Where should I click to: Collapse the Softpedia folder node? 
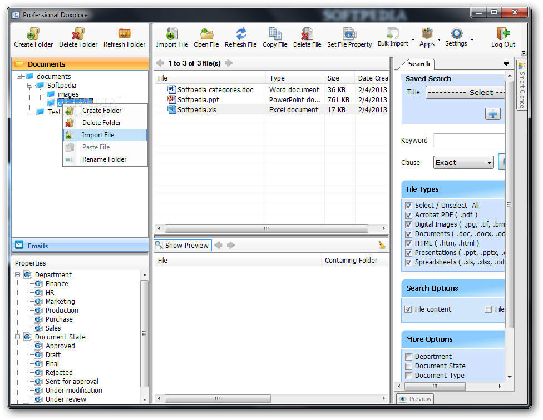30,85
